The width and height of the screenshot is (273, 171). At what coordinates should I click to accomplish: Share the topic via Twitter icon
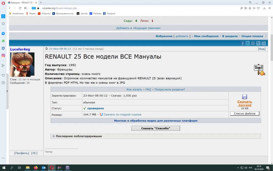tap(247, 43)
